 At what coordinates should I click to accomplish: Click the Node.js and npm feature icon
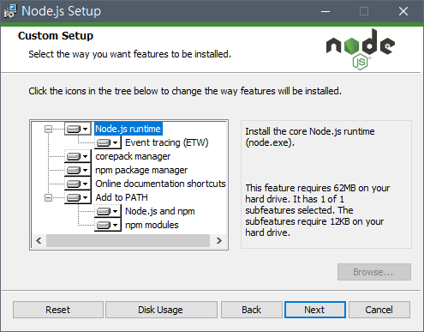click(107, 211)
